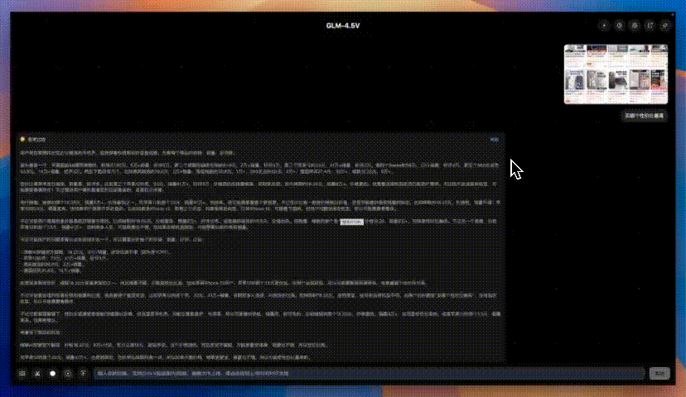
Task: Click the first icon in the bottom-left toolbar
Action: point(22,373)
